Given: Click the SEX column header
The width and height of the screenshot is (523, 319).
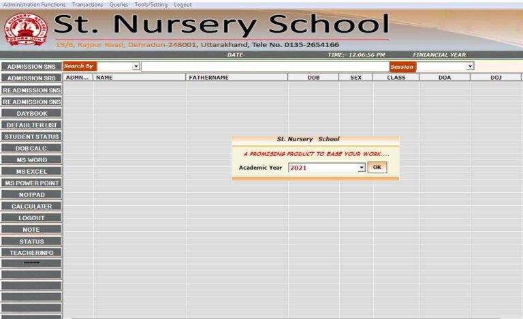Looking at the screenshot, I should [x=356, y=78].
